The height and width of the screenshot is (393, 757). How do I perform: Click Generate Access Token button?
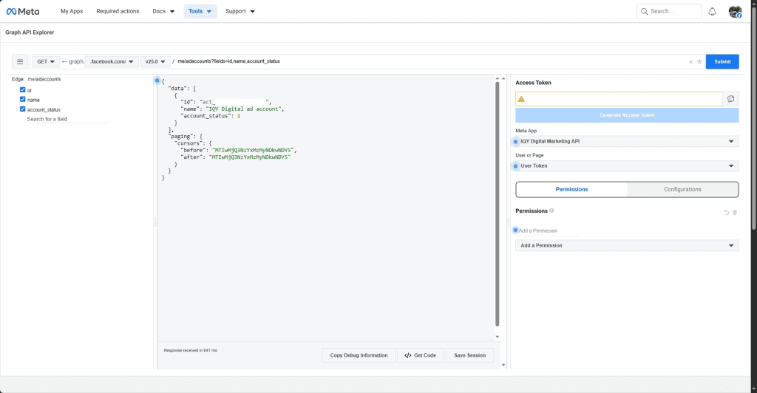click(627, 115)
